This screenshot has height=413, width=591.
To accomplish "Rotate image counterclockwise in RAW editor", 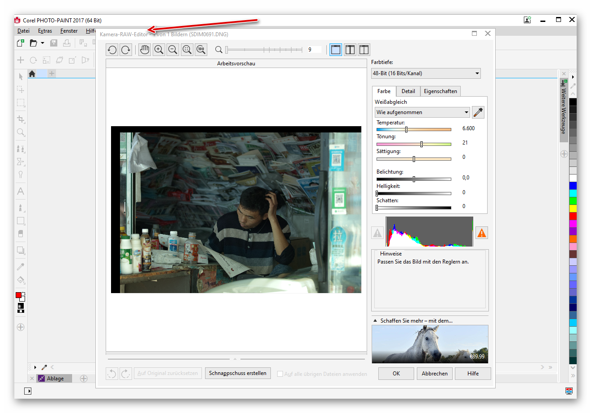I will point(112,50).
